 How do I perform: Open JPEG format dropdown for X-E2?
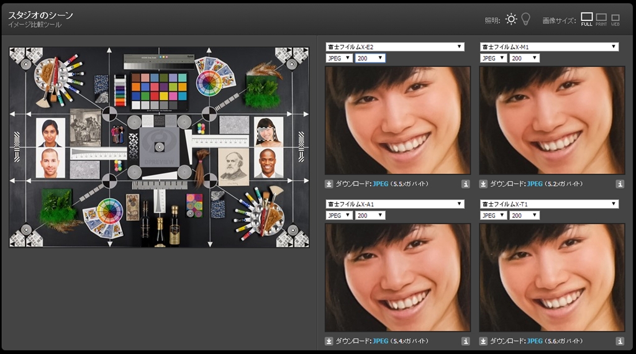(x=338, y=58)
